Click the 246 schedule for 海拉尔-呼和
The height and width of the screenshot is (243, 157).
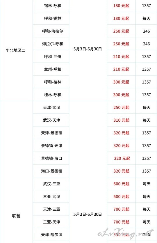tap(147, 44)
